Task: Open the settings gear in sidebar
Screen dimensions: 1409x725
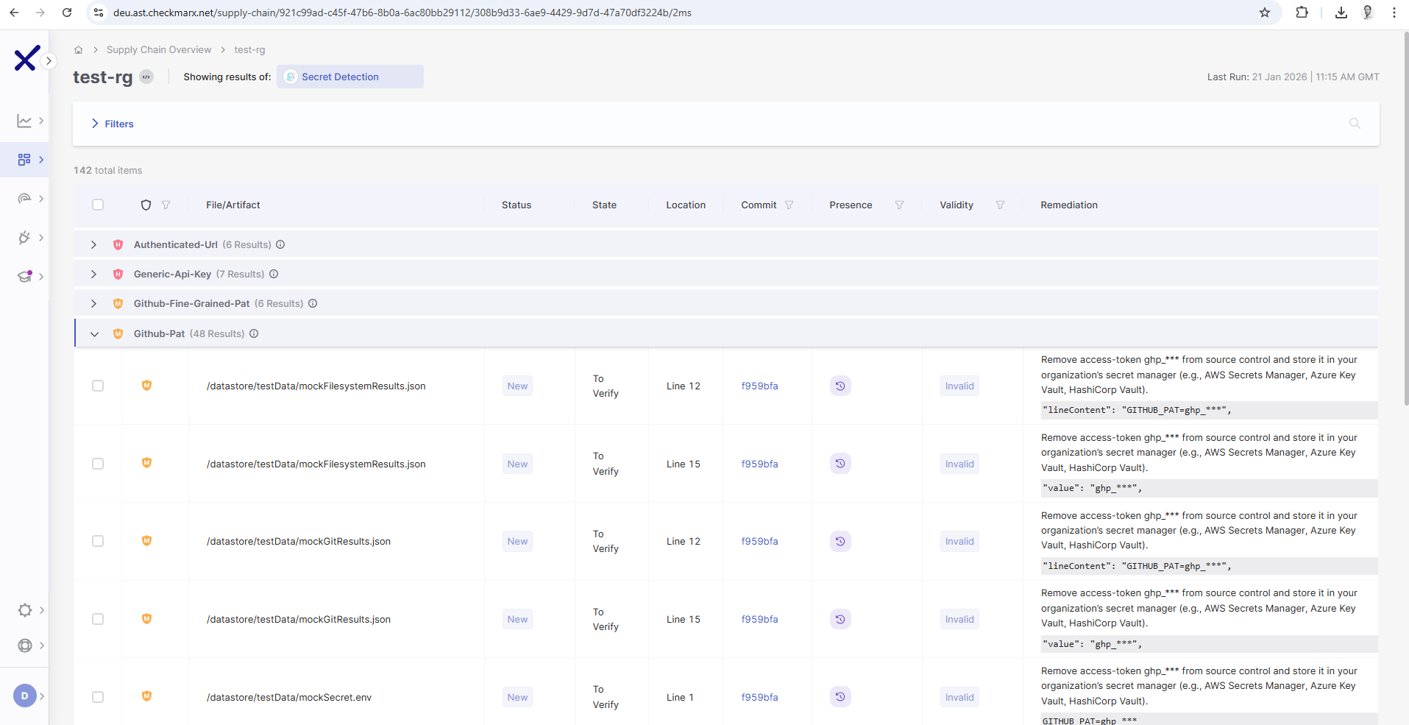Action: coord(25,610)
